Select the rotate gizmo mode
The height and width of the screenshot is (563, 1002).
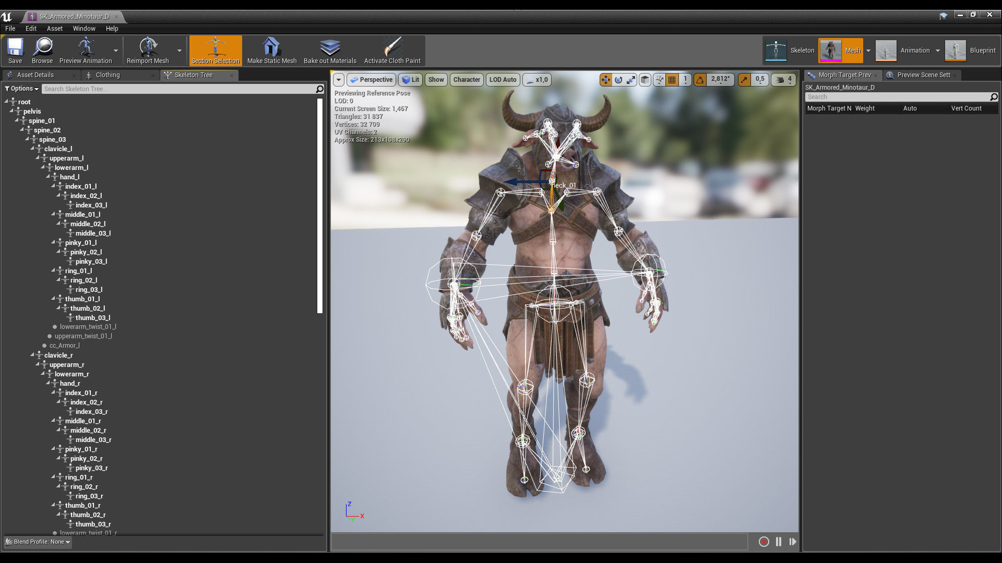coord(618,80)
